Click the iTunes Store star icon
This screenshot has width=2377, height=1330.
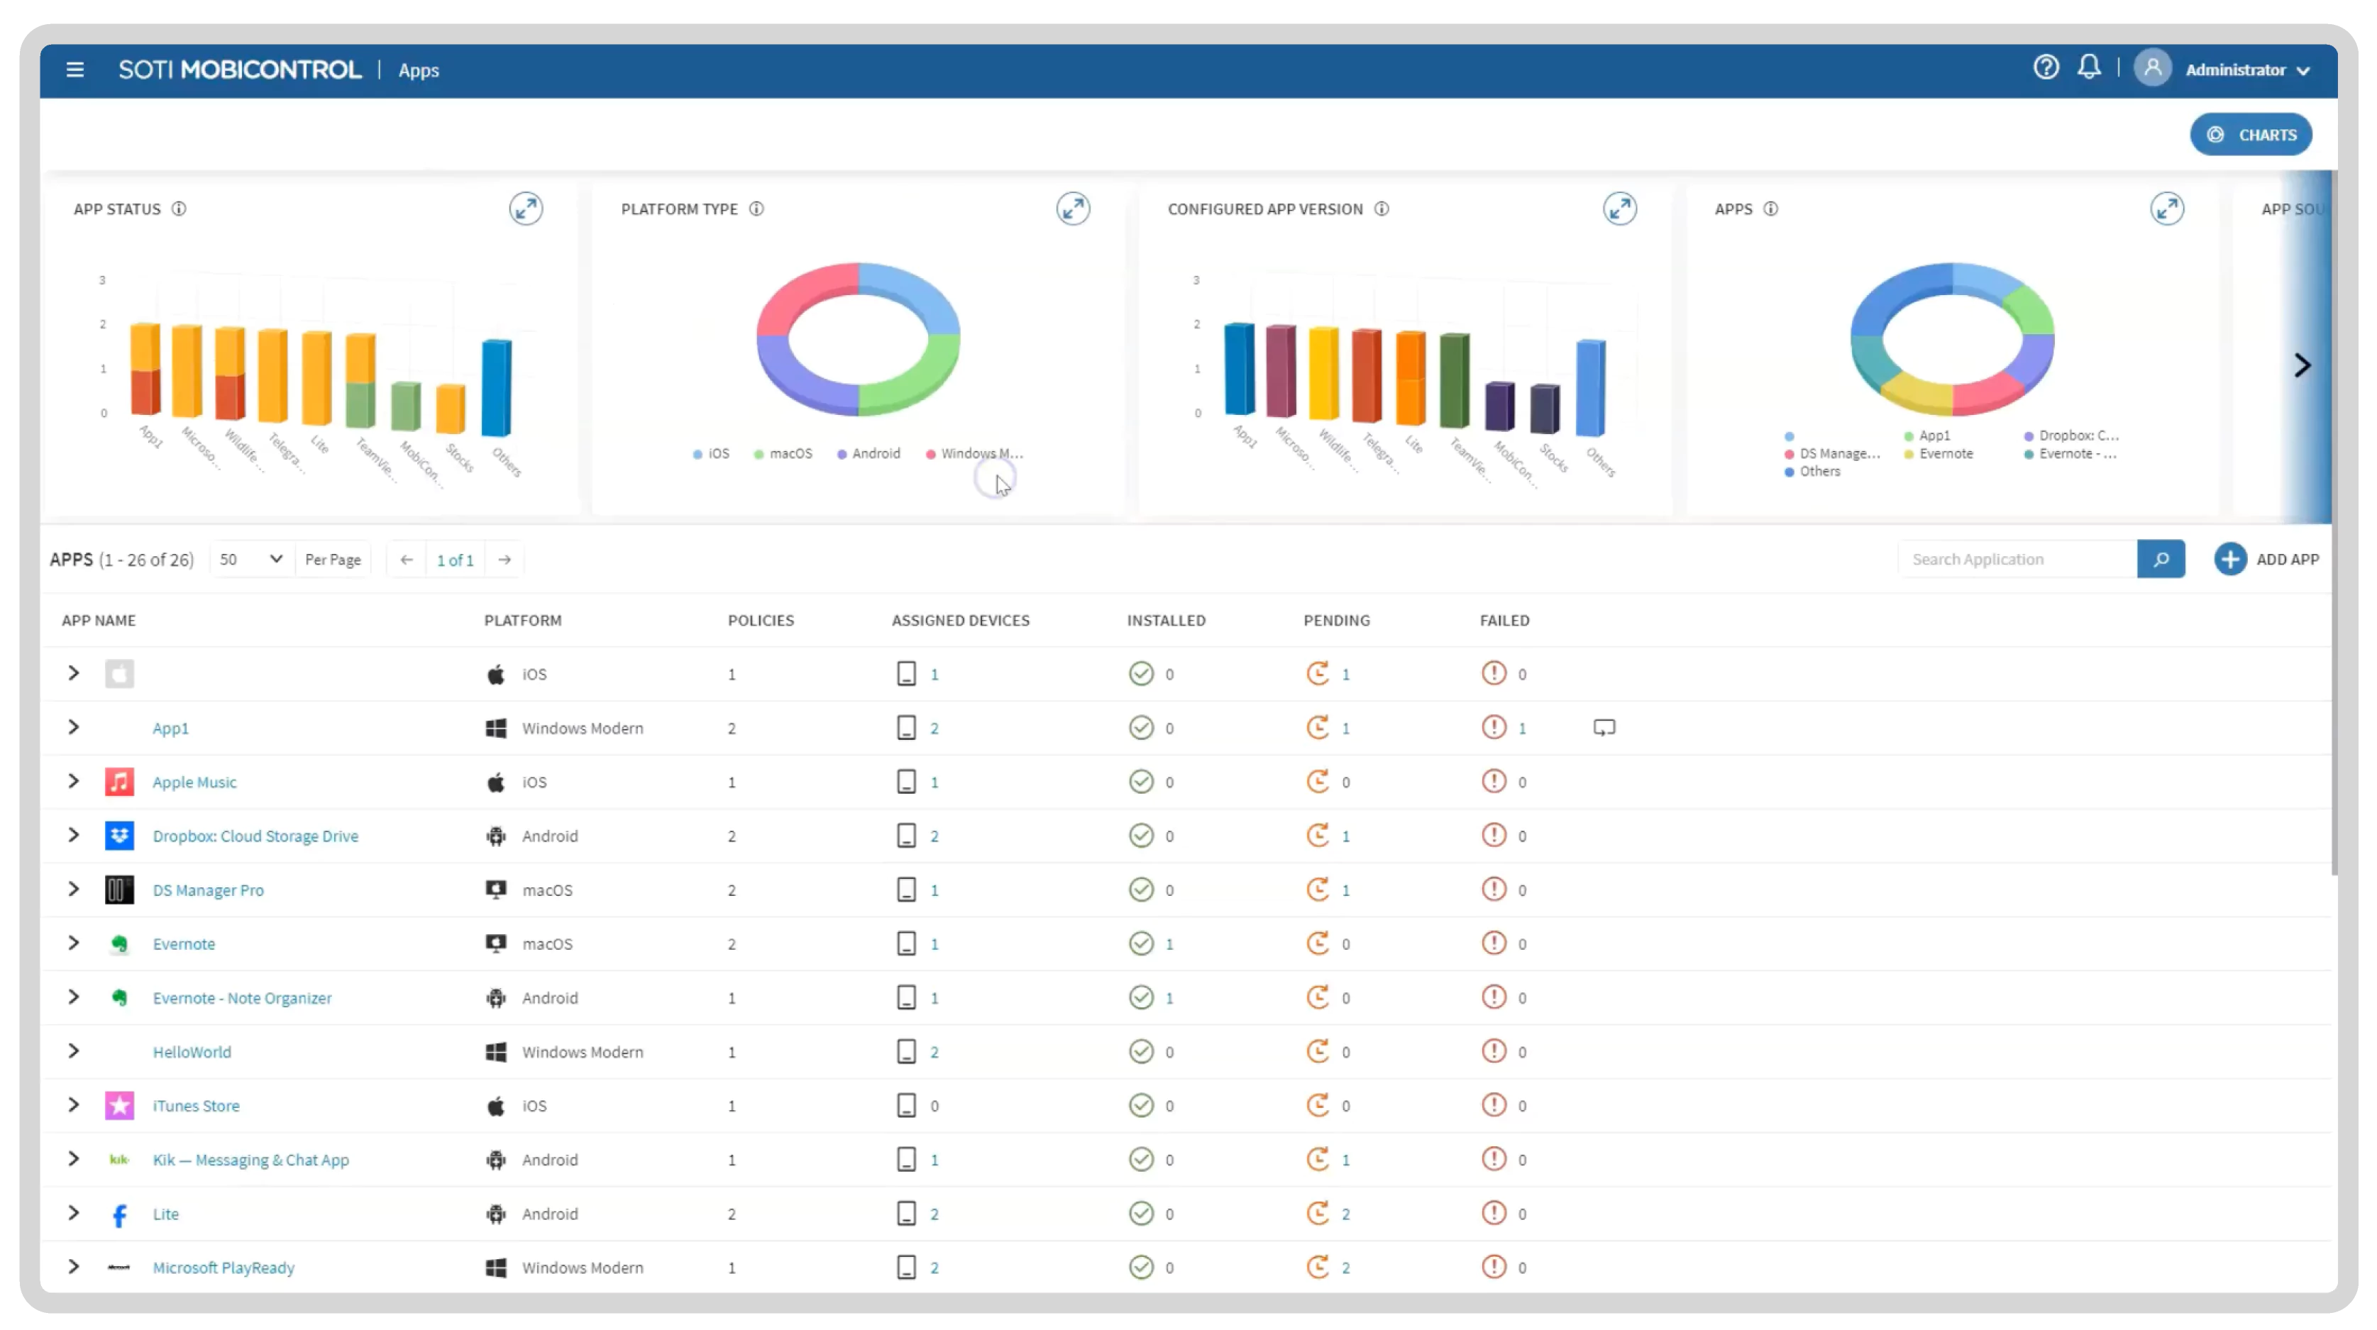click(119, 1106)
